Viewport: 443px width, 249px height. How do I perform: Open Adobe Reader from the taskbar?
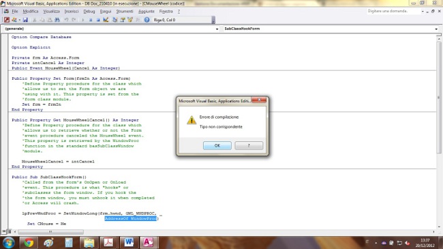pos(108,243)
